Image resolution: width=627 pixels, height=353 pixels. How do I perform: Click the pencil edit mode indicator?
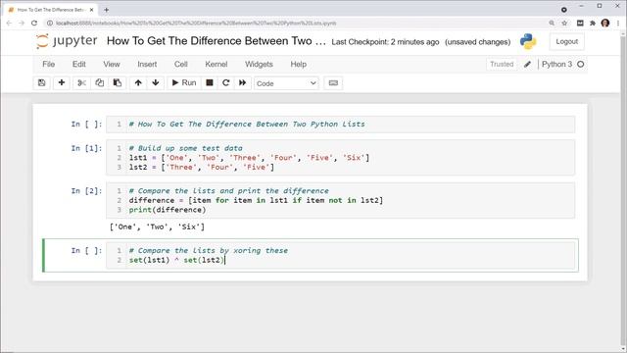click(527, 64)
